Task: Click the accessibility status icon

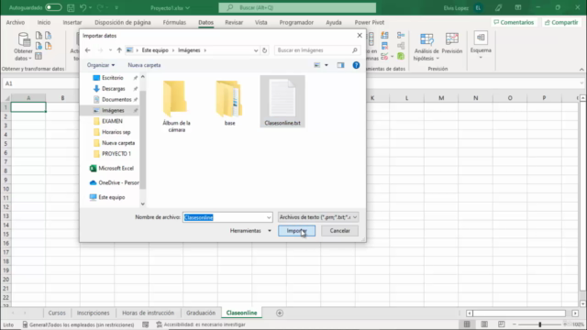Action: (x=159, y=324)
